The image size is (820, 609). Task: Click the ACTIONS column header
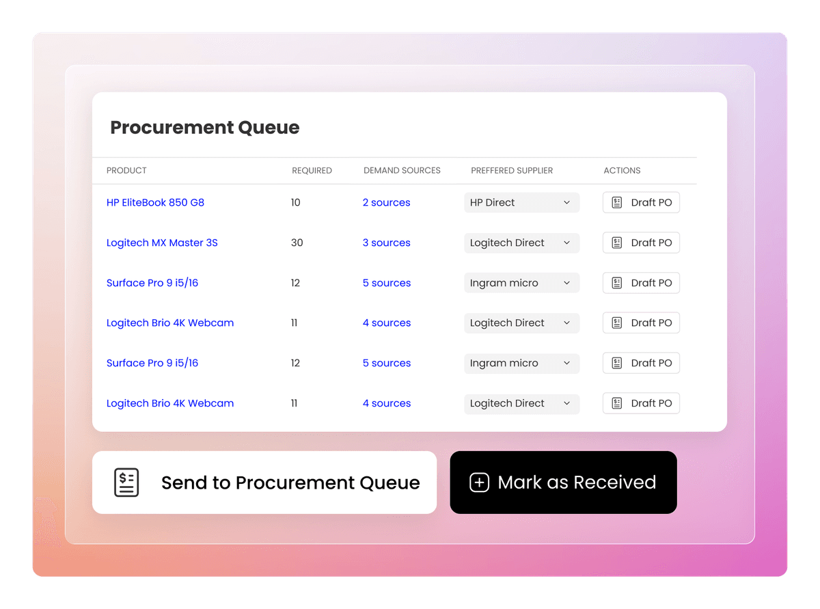tap(622, 170)
